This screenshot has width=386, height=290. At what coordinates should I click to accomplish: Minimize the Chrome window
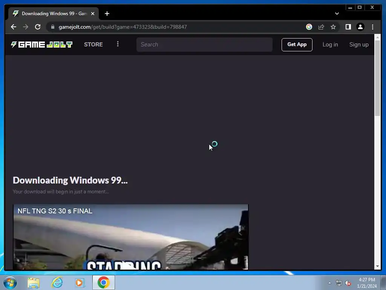coord(350,8)
